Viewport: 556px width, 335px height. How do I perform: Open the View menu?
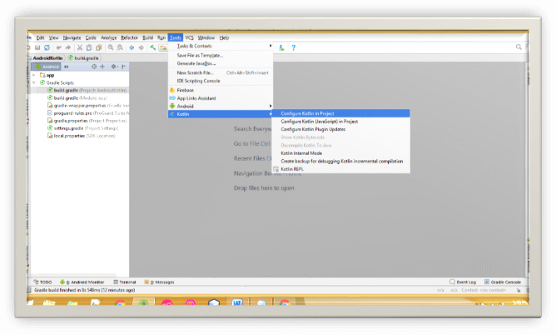53,37
